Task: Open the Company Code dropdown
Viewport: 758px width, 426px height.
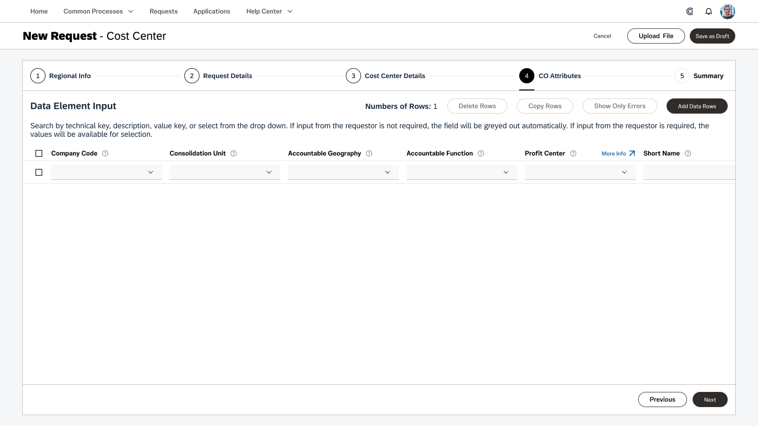Action: pyautogui.click(x=107, y=172)
